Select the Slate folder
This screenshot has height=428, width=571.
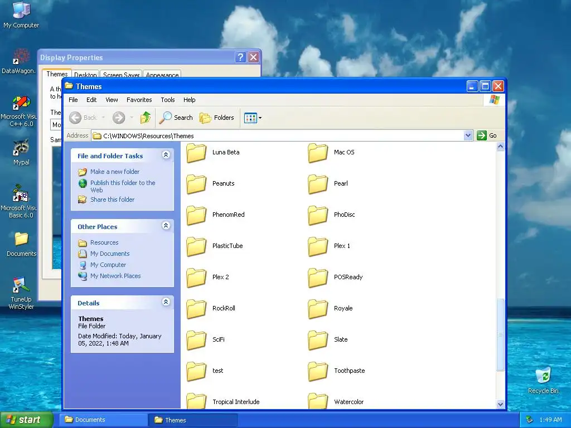click(328, 339)
